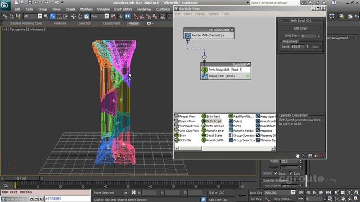This screenshot has width=360, height=202.
Task: Click the Save file icon in title bar
Action: [x=30, y=2]
